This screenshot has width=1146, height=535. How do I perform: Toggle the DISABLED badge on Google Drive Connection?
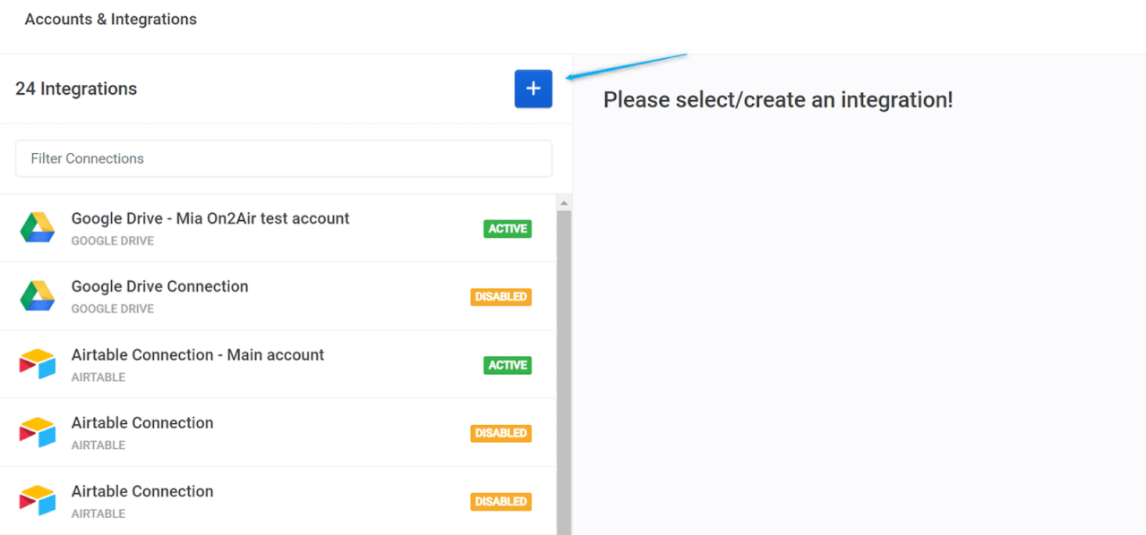pos(500,296)
